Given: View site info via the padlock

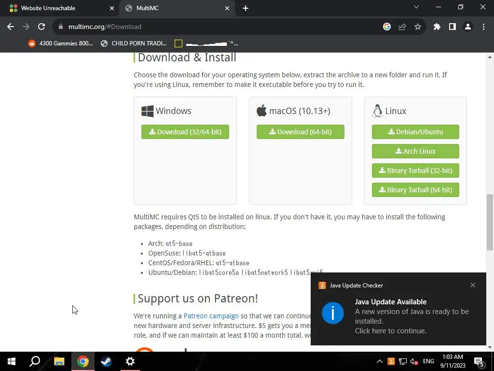Looking at the screenshot, I should [61, 27].
